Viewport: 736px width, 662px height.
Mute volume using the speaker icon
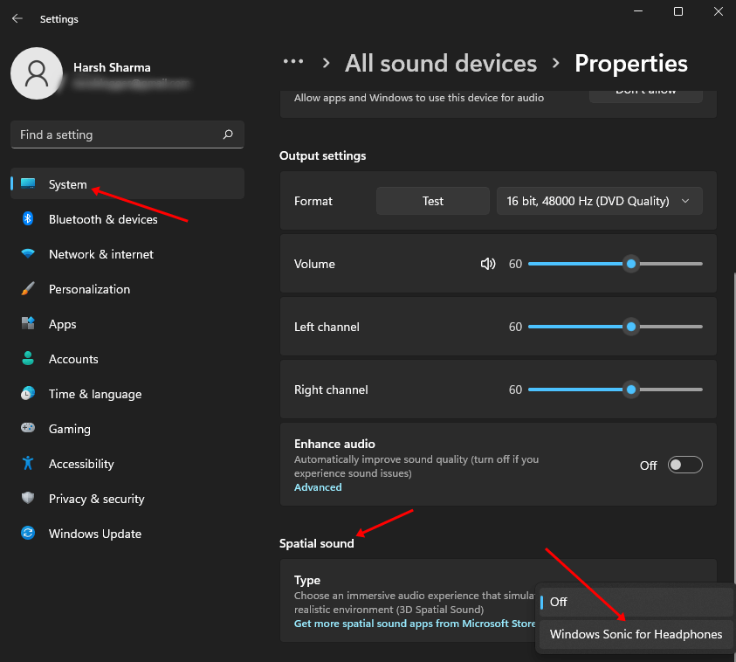tap(488, 264)
